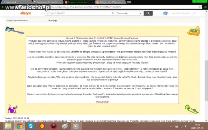
Task: Close the Powietrze którym tab
Action: [92, 2]
